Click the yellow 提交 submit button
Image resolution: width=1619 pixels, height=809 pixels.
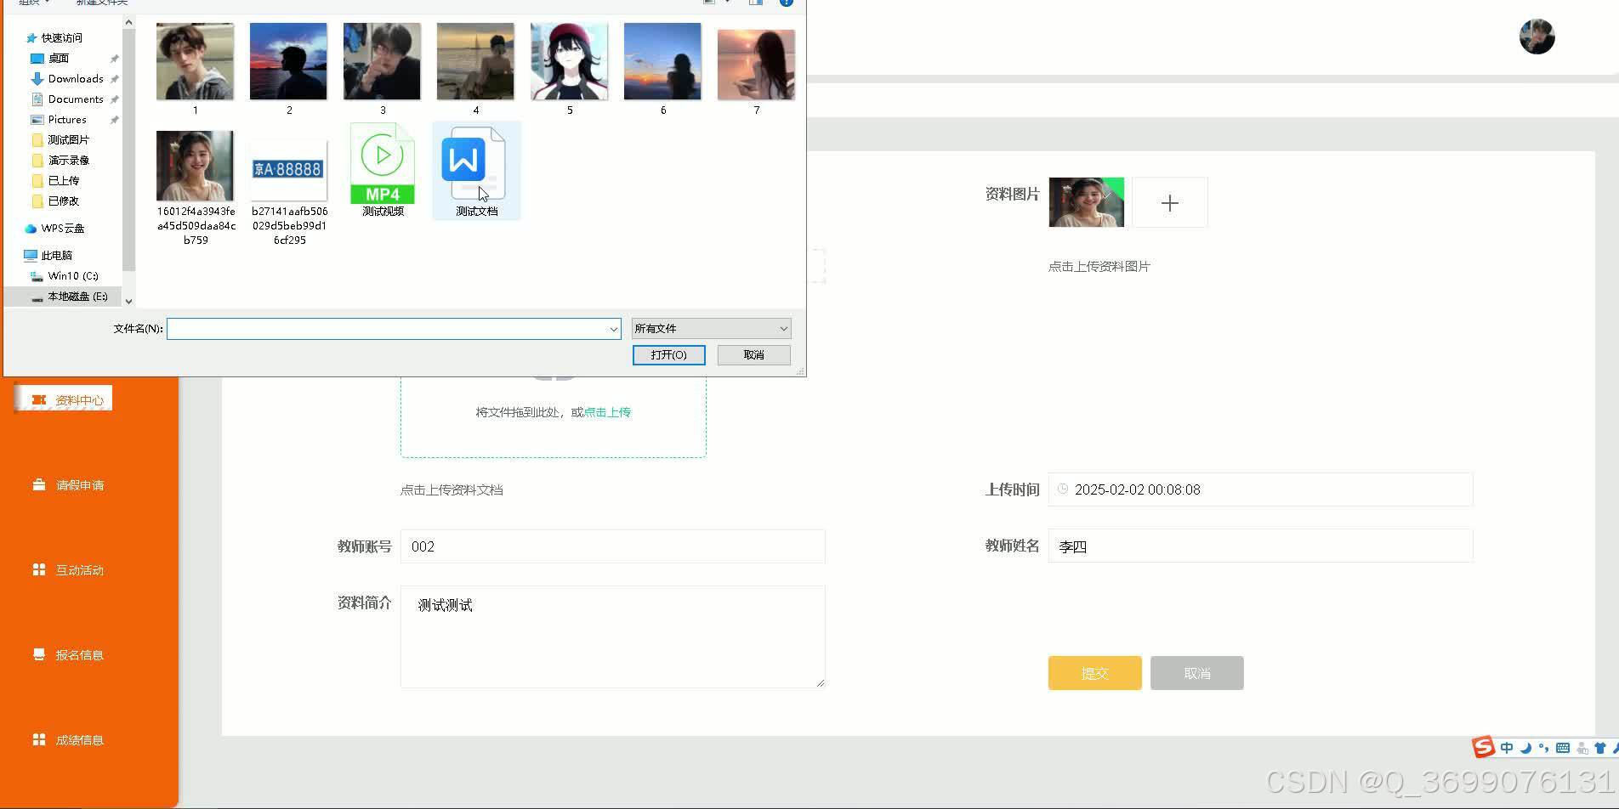point(1094,672)
